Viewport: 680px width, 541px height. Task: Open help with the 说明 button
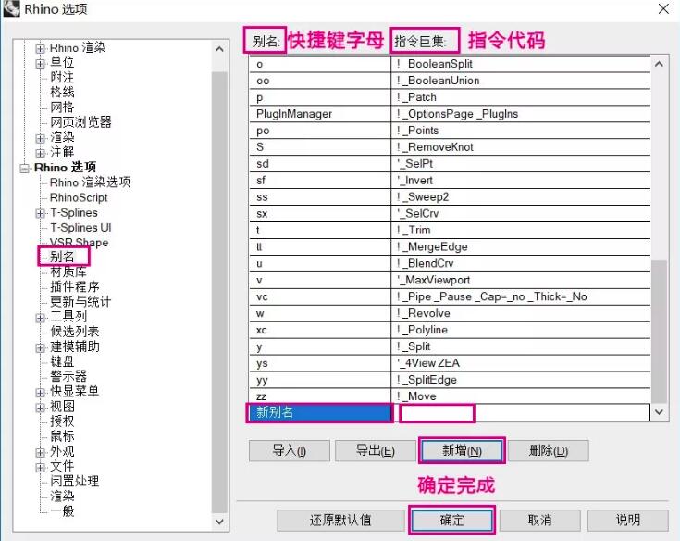tap(628, 521)
